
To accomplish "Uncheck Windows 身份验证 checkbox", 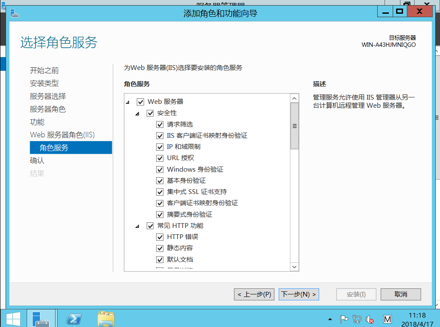I will click(x=160, y=170).
